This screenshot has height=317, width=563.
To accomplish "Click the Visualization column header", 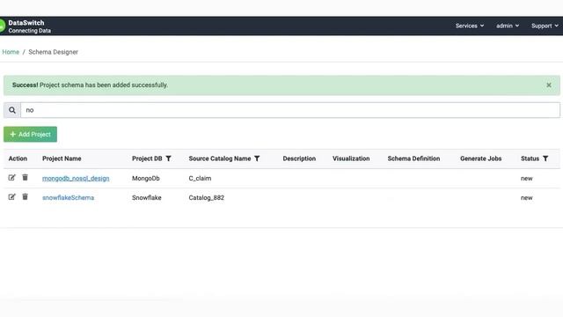I will [x=351, y=158].
